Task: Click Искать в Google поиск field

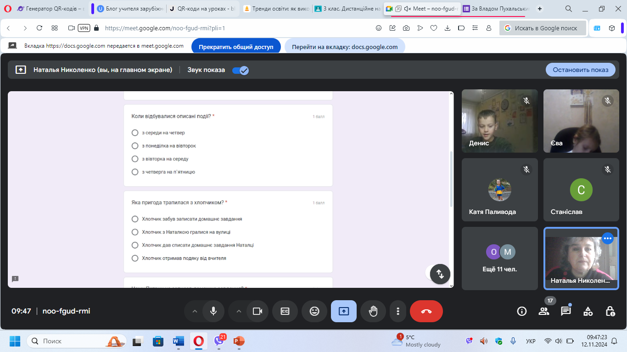Action: point(543,28)
